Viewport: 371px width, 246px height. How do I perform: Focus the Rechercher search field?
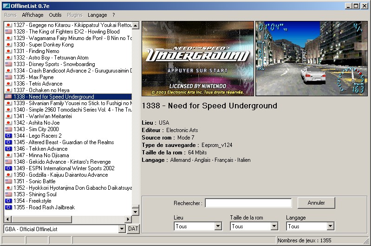click(248, 203)
